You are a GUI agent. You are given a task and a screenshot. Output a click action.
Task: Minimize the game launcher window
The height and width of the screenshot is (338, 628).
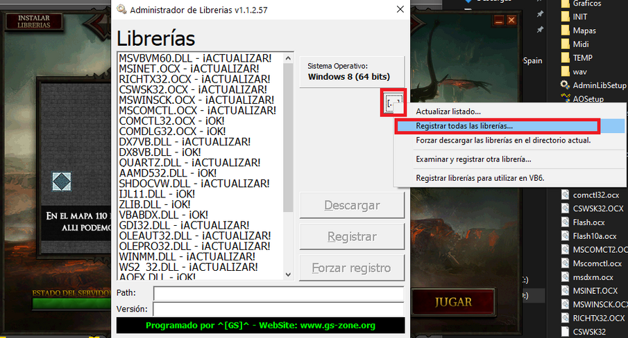tap(499, 20)
